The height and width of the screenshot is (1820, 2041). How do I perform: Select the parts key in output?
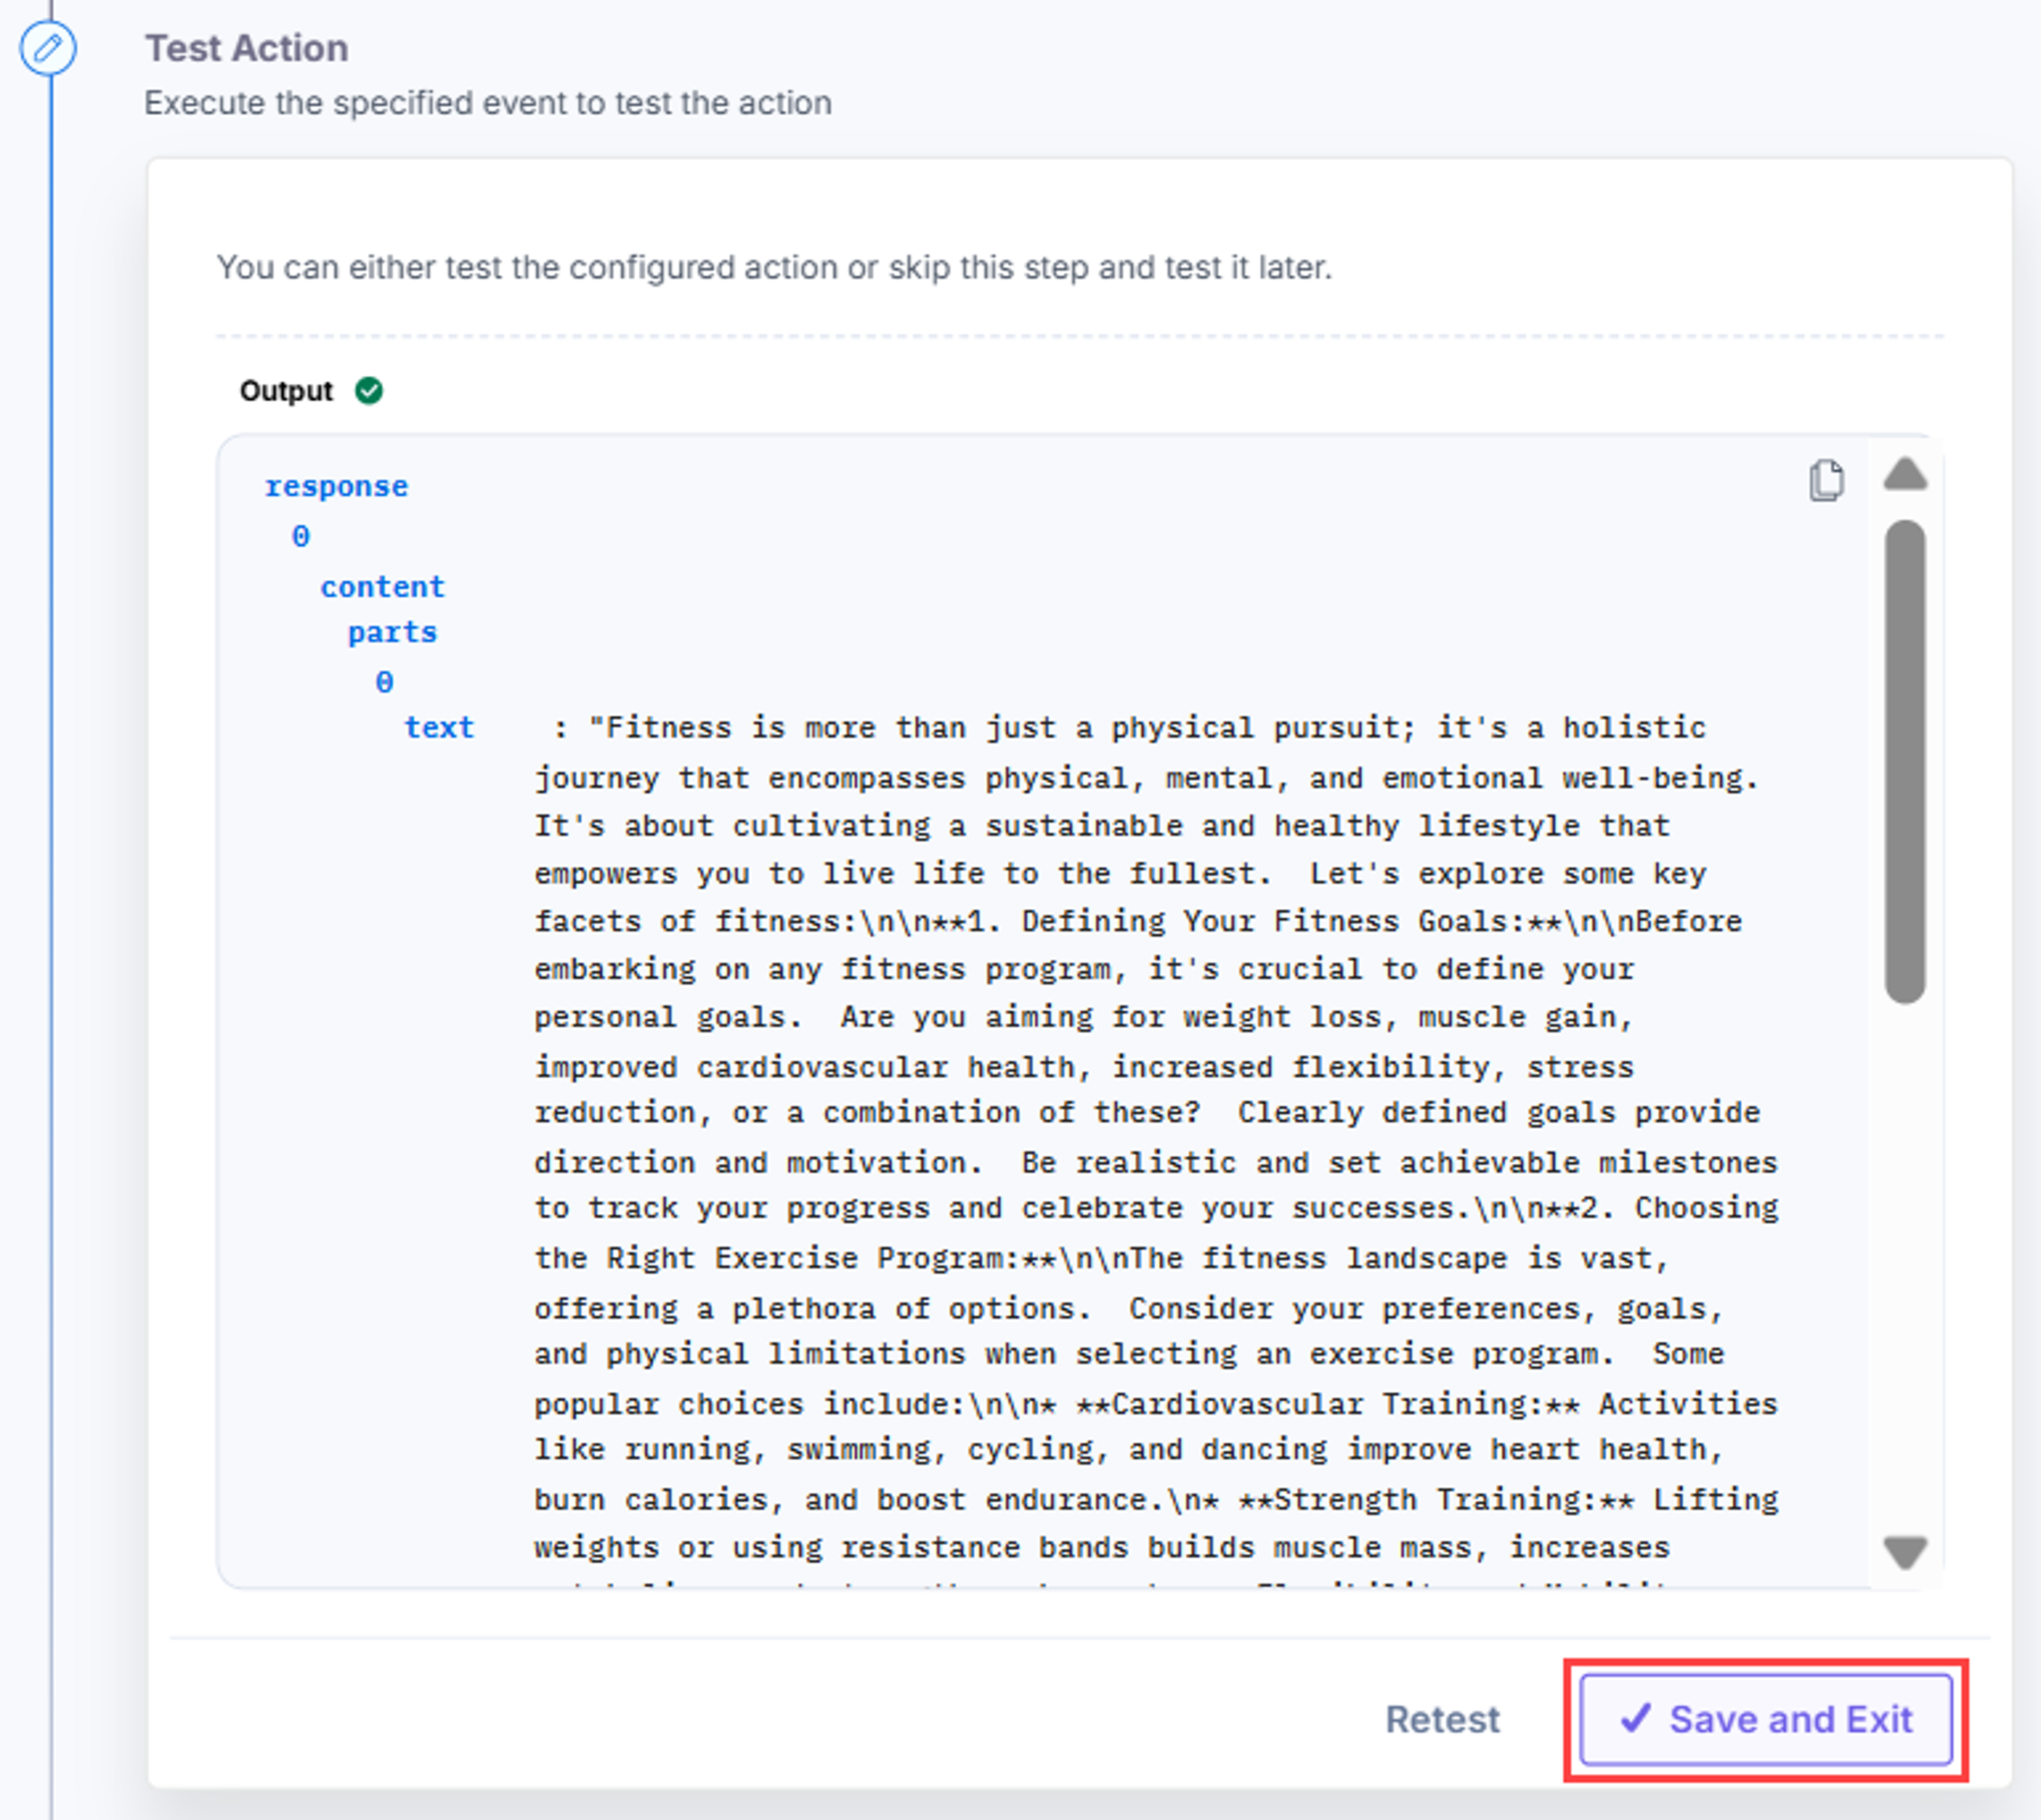393,632
